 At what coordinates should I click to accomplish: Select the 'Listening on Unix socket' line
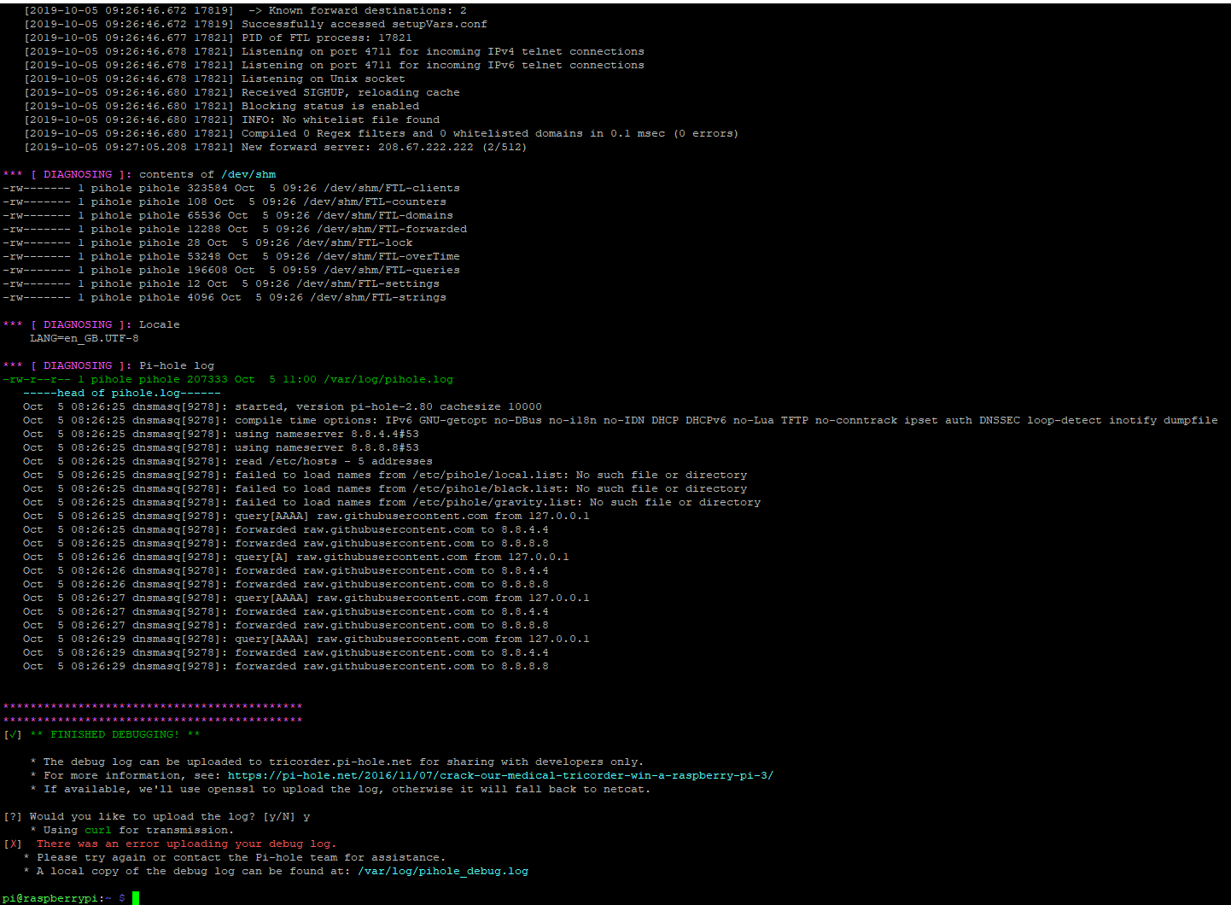point(214,79)
